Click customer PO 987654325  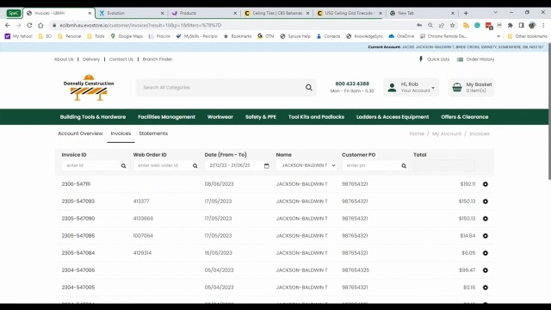356,270
